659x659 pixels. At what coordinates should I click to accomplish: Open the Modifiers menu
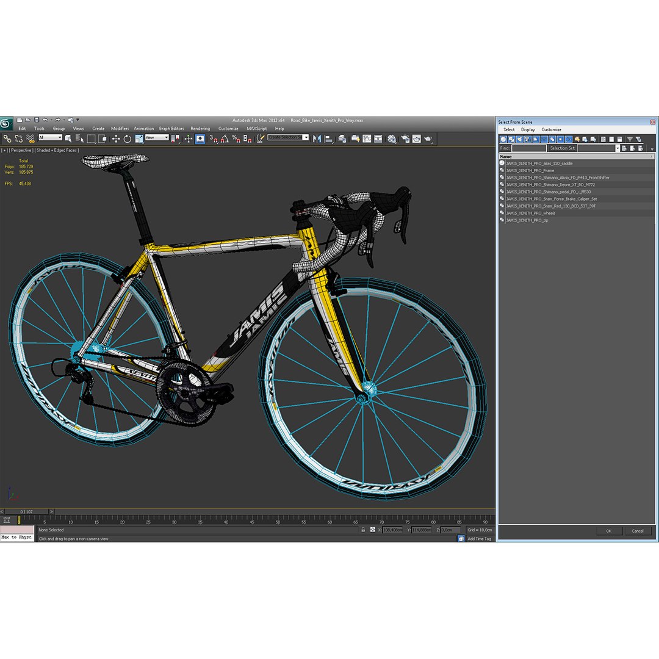coord(120,129)
